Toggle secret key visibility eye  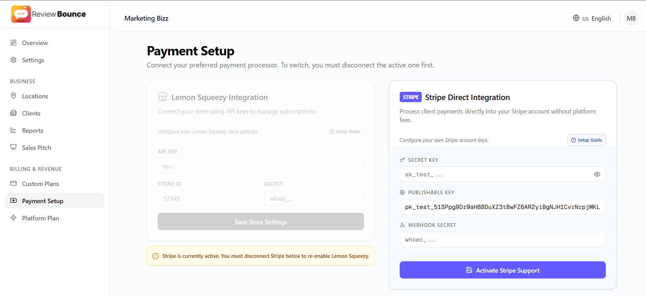[597, 174]
